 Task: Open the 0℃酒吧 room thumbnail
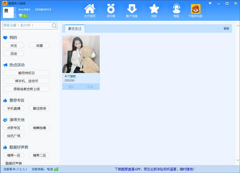pyautogui.click(x=81, y=54)
